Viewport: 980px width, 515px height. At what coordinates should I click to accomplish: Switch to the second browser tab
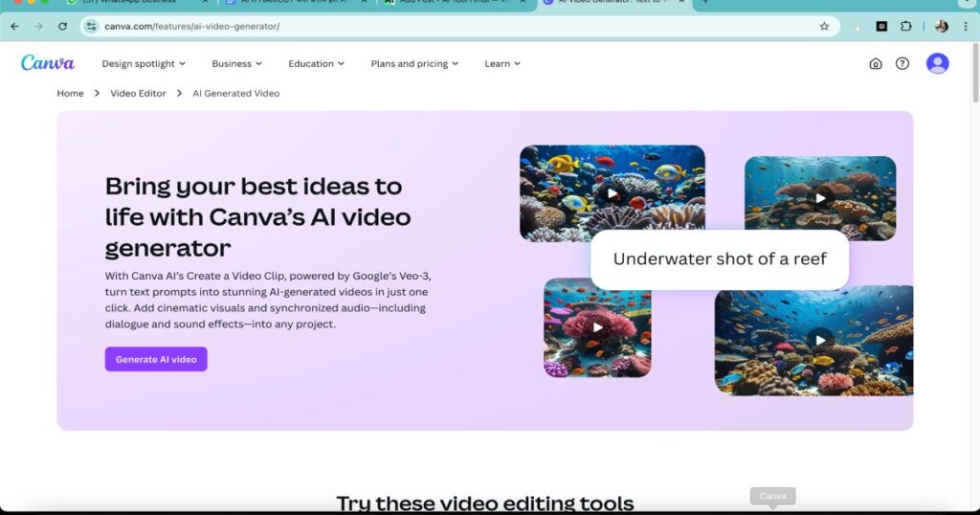click(297, 3)
